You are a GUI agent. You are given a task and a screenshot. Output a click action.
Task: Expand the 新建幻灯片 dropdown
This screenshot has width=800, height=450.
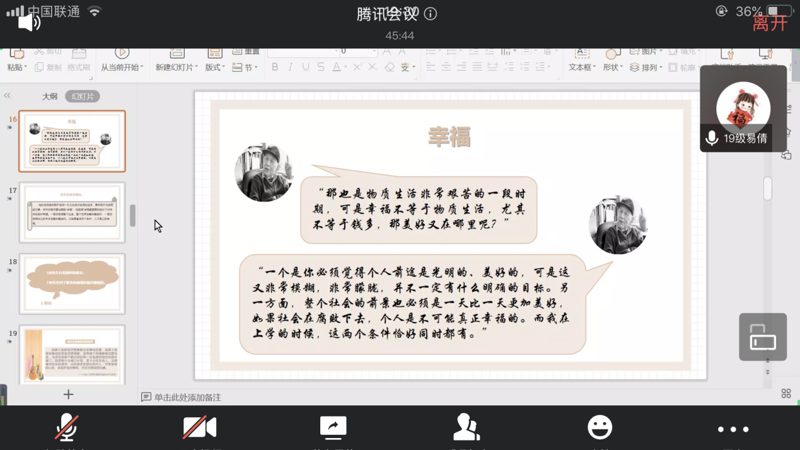[x=177, y=67]
